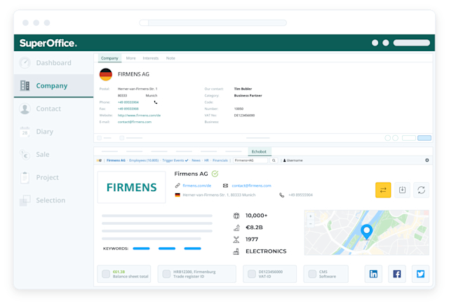Image resolution: width=449 pixels, height=306 pixels.
Task: Click the second round header icon
Action: point(386,43)
